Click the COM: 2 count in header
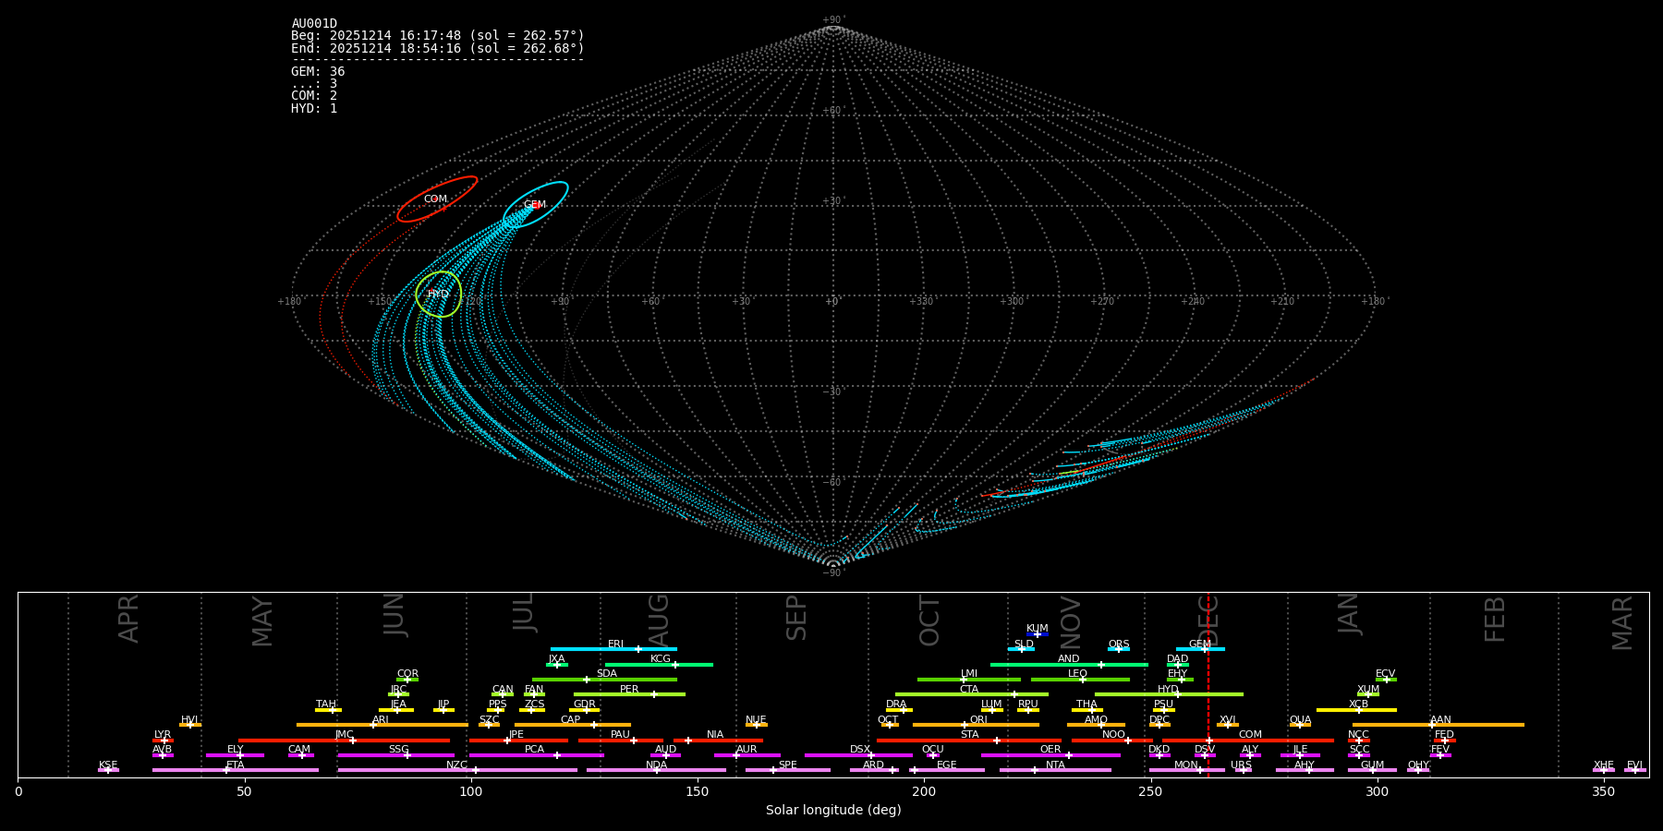 click(x=314, y=96)
